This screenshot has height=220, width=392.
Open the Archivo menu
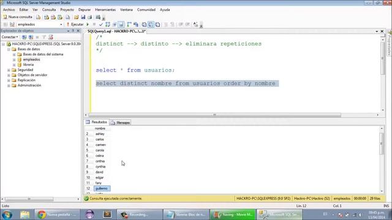(x=9, y=10)
